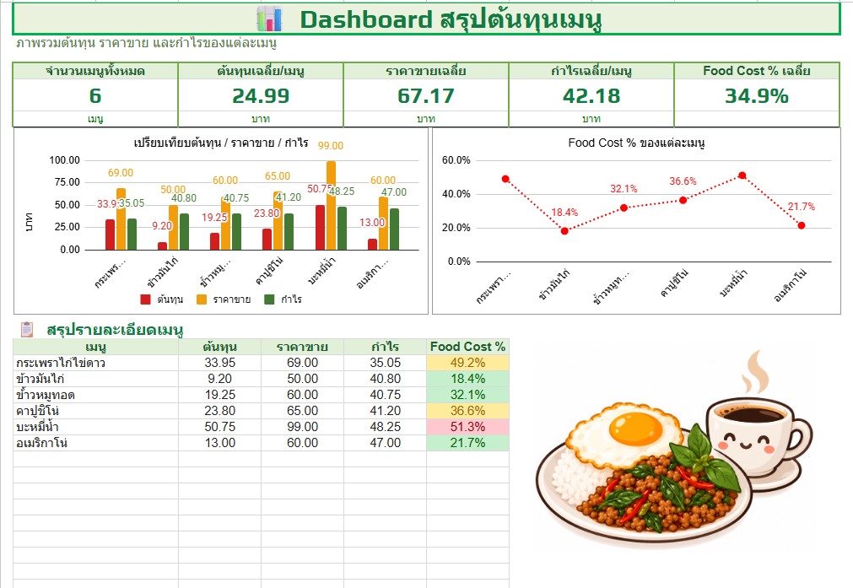Screen dimensions: 853x588
Task: Select the average price value 67.17
Action: pyautogui.click(x=426, y=95)
